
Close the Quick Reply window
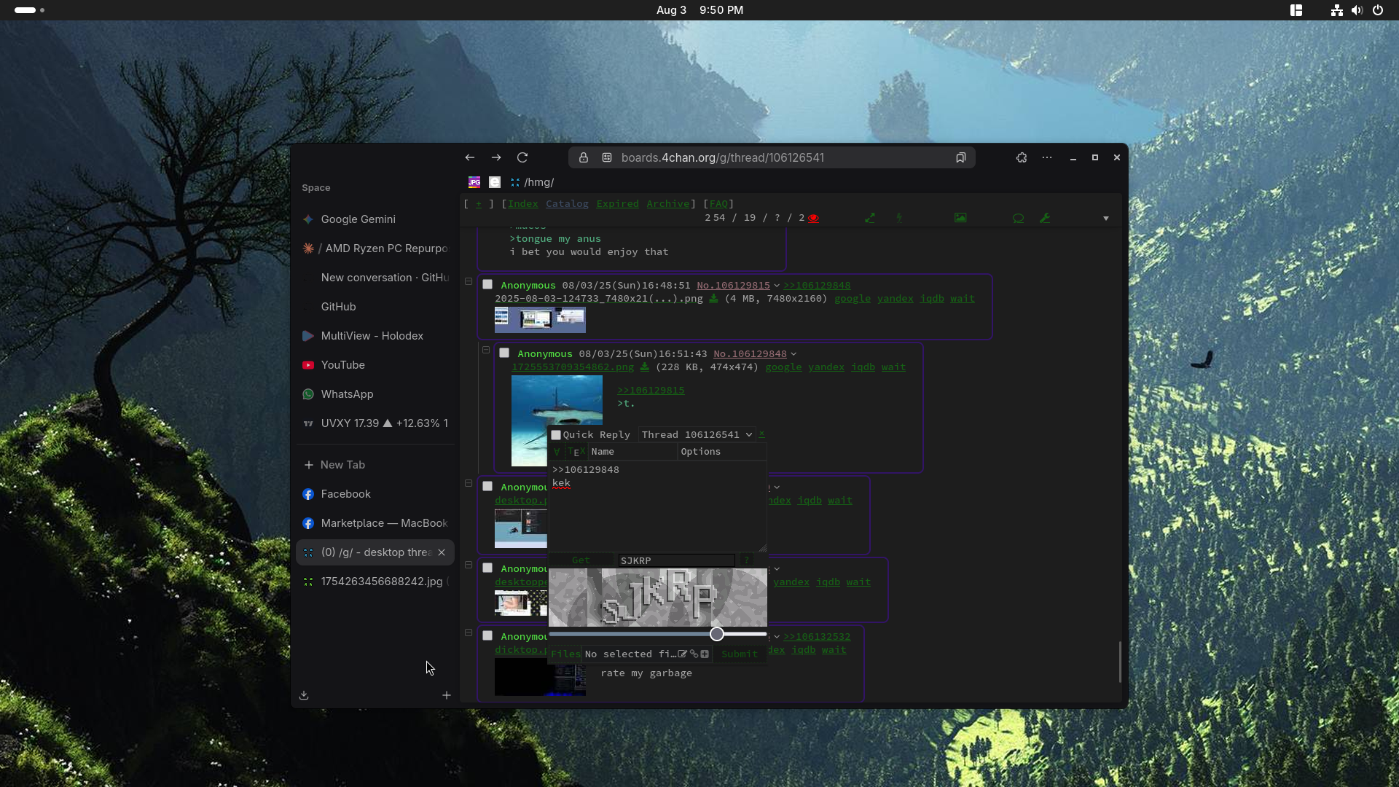(761, 434)
